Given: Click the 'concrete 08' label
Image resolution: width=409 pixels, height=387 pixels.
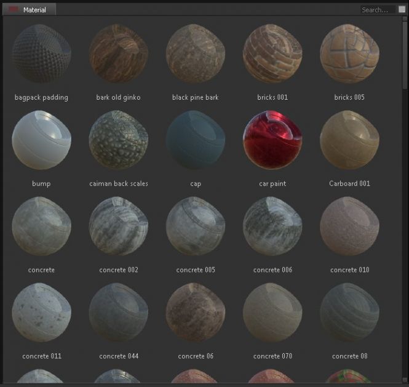Looking at the screenshot, I should point(349,356).
